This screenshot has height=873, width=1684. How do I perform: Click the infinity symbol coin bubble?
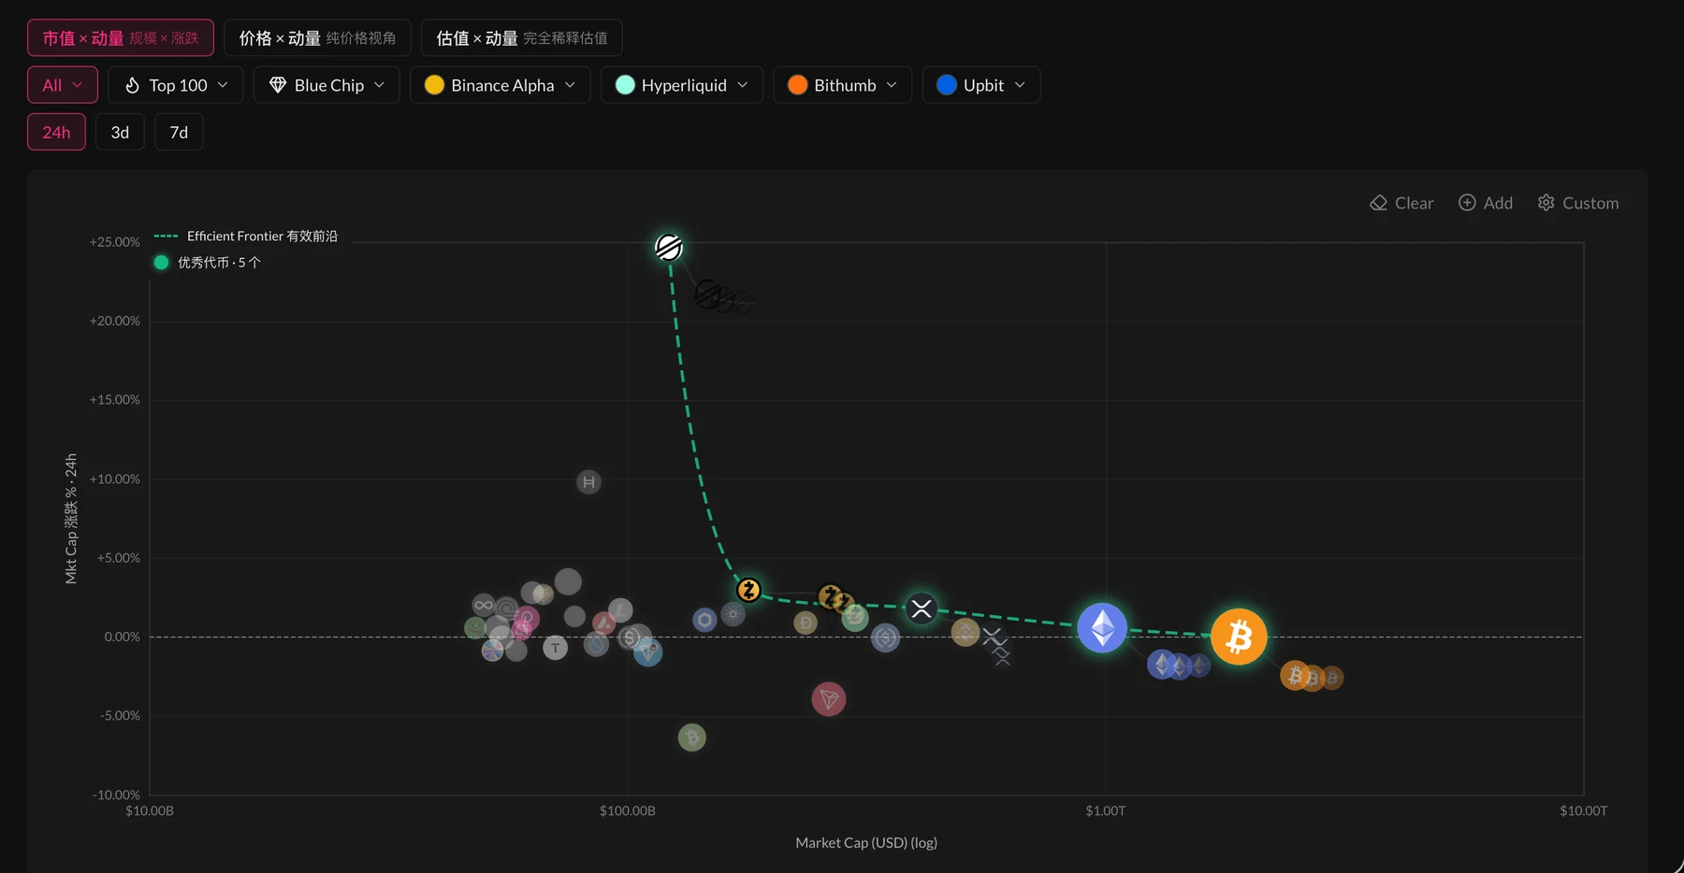click(484, 605)
